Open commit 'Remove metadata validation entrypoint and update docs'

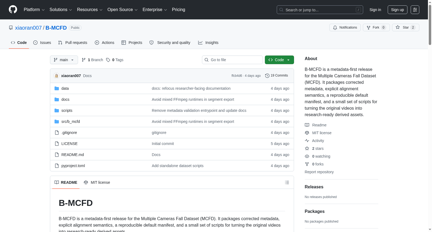click(199, 110)
